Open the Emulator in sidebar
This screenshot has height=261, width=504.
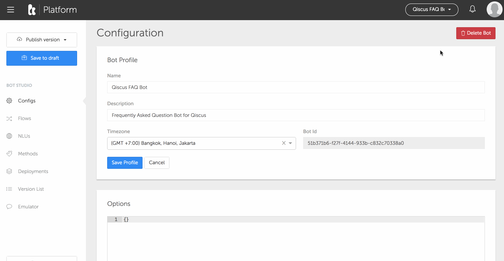click(28, 207)
